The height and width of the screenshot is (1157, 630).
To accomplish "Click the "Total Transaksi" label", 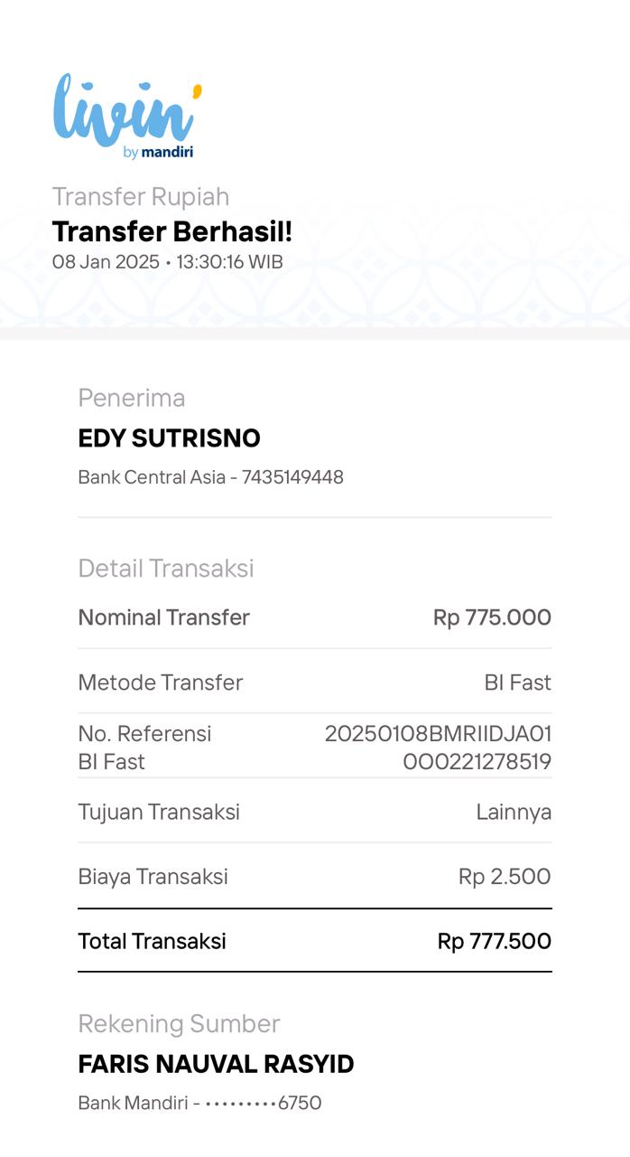I will click(x=152, y=941).
